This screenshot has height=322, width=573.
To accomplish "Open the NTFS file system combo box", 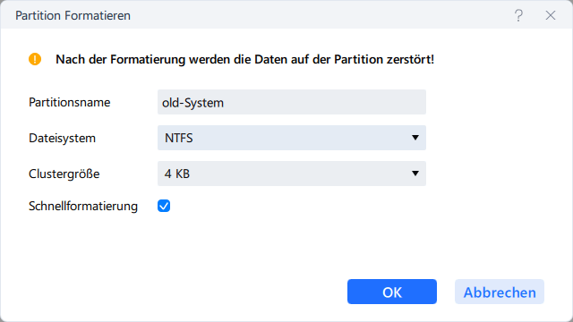I will point(292,138).
